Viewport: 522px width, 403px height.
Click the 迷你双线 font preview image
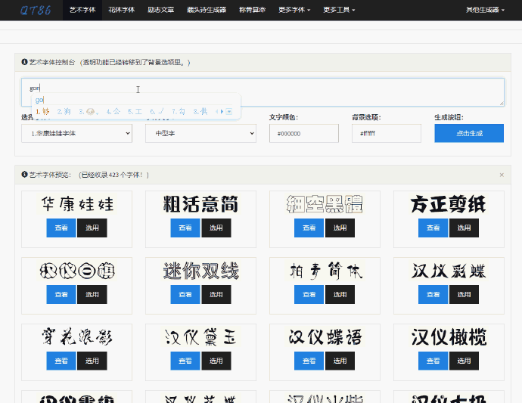pos(201,270)
